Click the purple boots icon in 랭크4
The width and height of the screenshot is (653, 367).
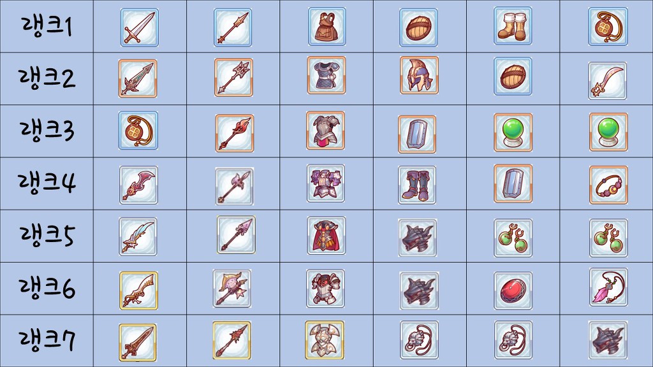tap(417, 185)
